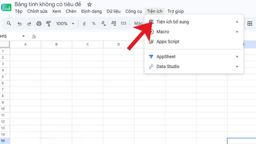
Task: Open the Trợ giúp menu
Action: click(176, 12)
